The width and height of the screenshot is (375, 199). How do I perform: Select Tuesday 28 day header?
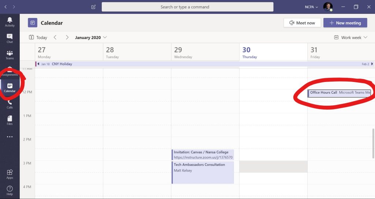(x=137, y=52)
